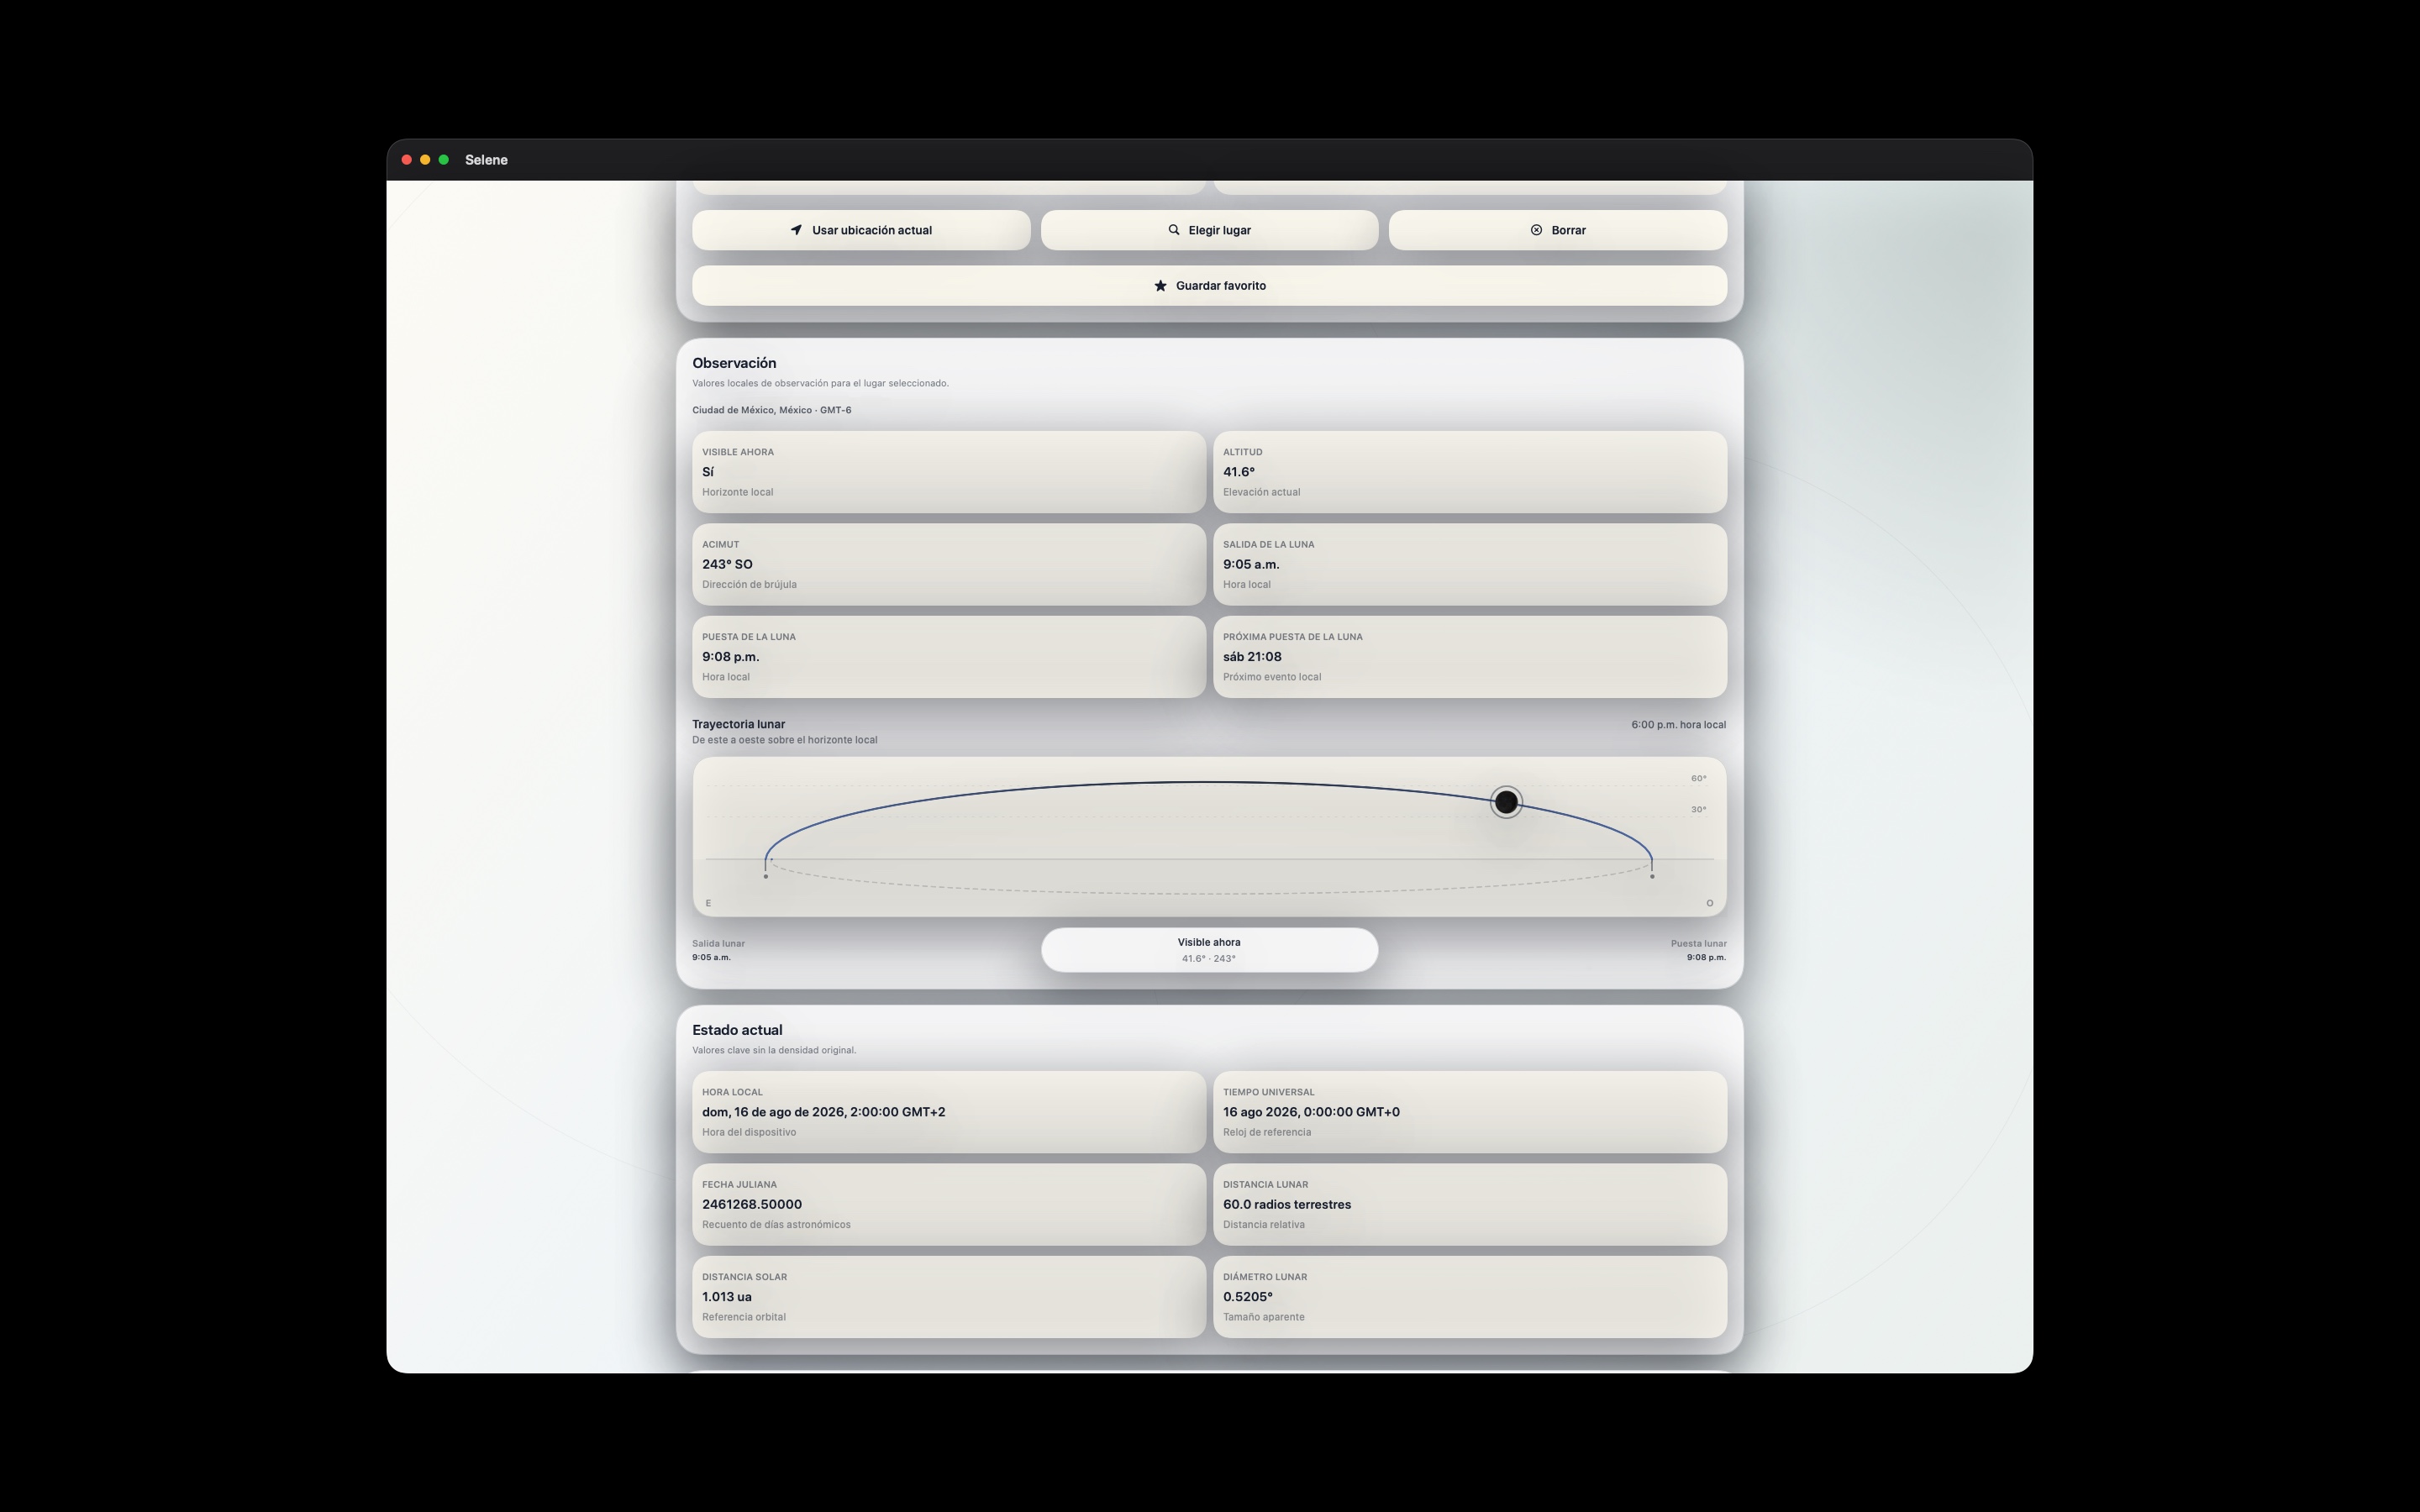The height and width of the screenshot is (1512, 2420).
Task: Click the 6:00 p.m. hora local label
Action: 1678,725
